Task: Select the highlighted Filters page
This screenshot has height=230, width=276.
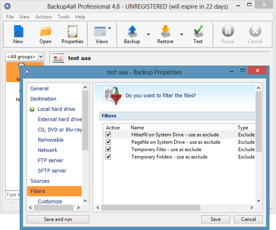Action: pos(55,191)
